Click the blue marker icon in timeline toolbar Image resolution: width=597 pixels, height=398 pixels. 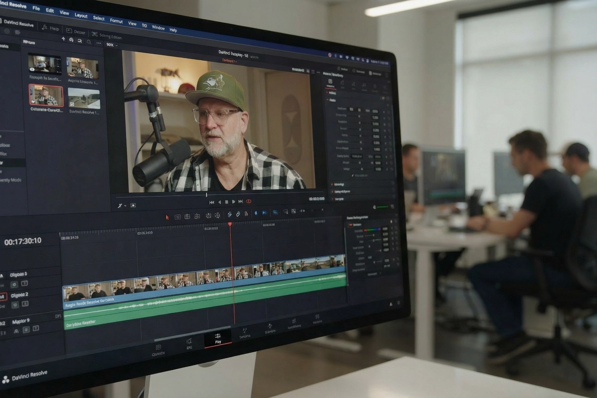click(256, 213)
